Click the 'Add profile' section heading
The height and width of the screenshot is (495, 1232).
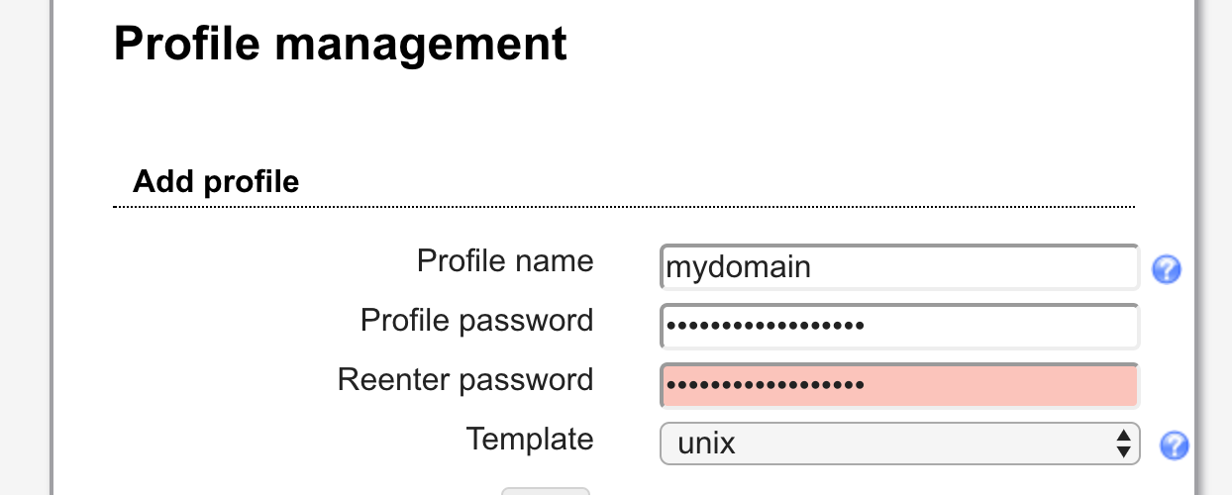click(216, 182)
